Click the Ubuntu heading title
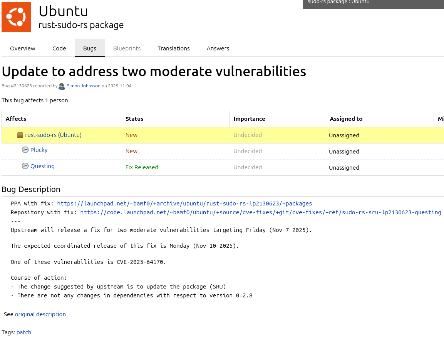The width and height of the screenshot is (444, 342). [x=63, y=11]
